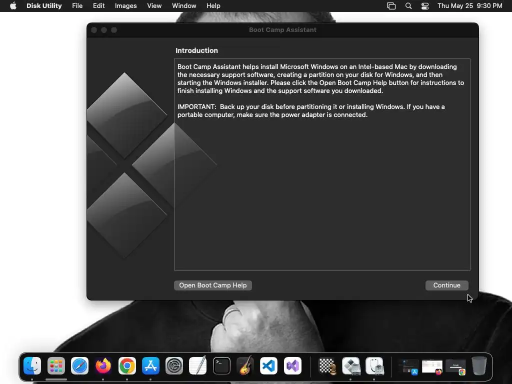Open Google Chrome from the dock
The width and height of the screenshot is (512, 384).
(x=127, y=365)
